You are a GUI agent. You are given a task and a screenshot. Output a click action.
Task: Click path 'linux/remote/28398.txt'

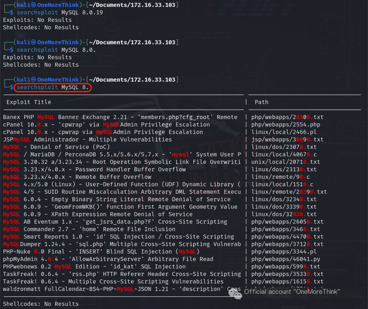289,192
